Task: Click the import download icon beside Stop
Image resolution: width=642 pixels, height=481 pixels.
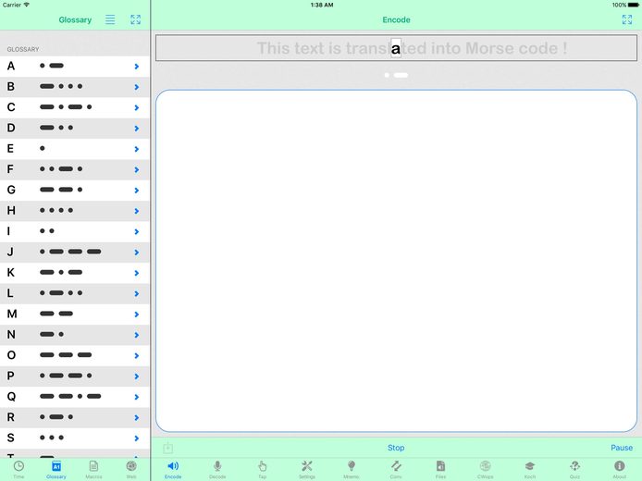Action: [x=167, y=448]
